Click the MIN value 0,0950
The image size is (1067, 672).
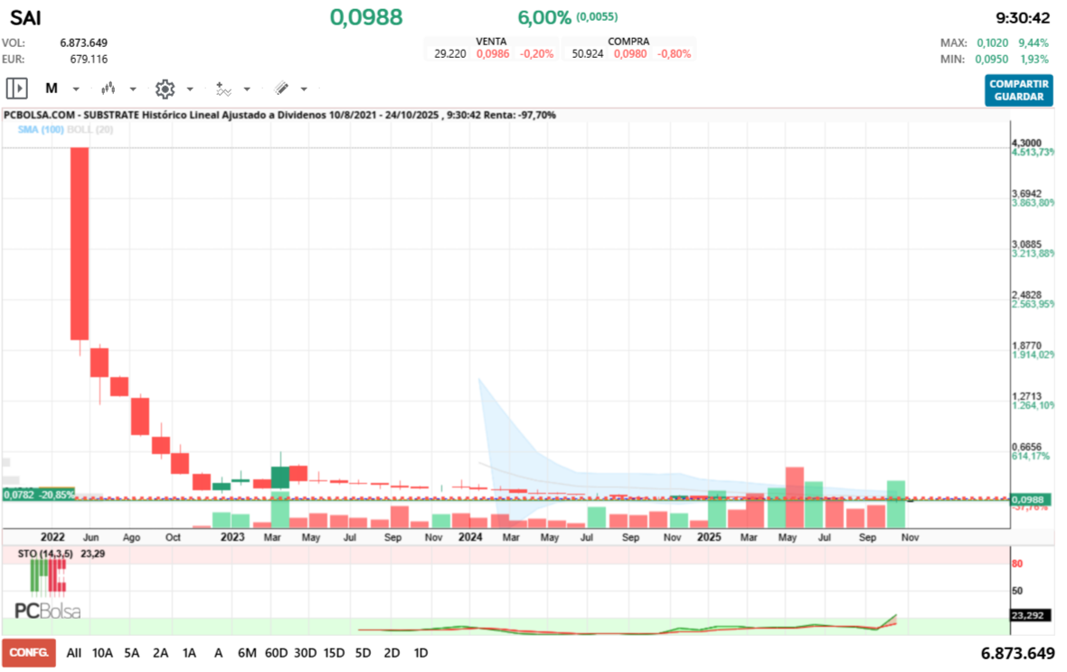[991, 59]
